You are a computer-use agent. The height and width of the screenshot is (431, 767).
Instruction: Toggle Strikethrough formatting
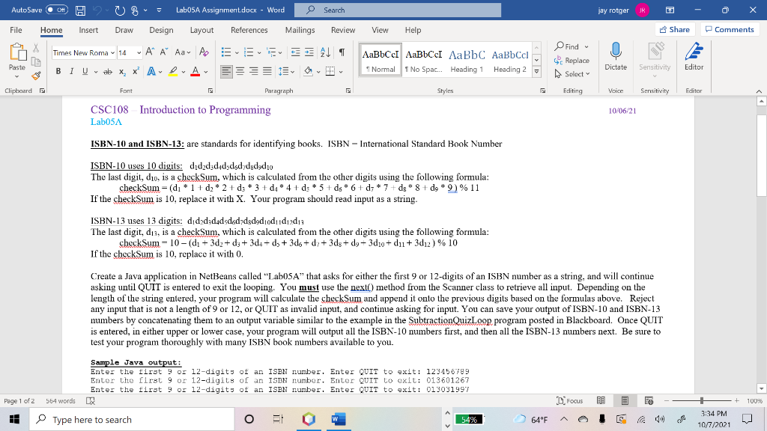108,71
